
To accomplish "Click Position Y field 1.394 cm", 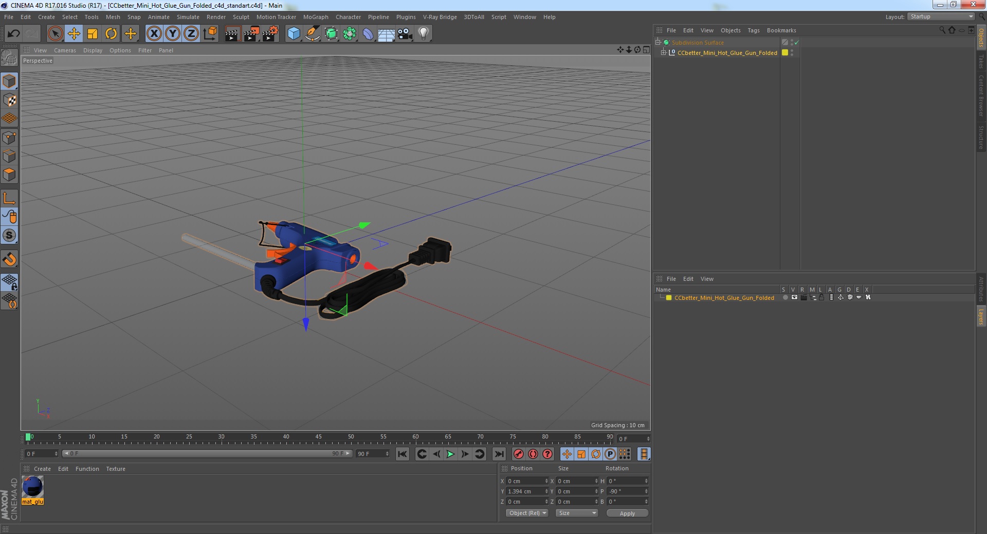I will click(527, 491).
